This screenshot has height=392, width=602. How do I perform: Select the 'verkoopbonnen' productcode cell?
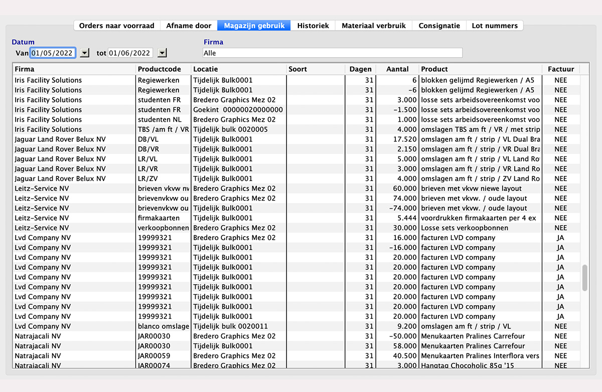pyautogui.click(x=164, y=228)
